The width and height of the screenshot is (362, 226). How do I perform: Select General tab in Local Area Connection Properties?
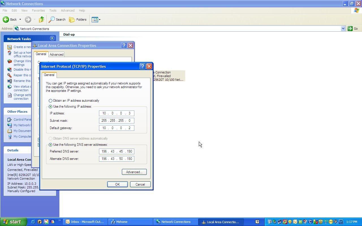coord(41,54)
